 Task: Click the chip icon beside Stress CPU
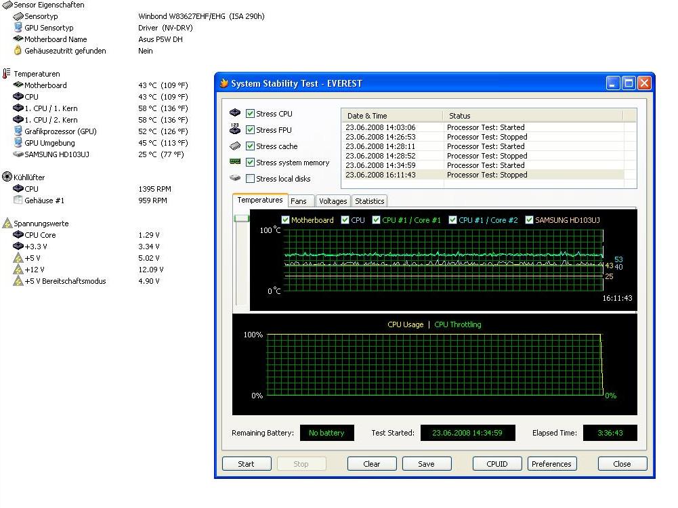[235, 113]
